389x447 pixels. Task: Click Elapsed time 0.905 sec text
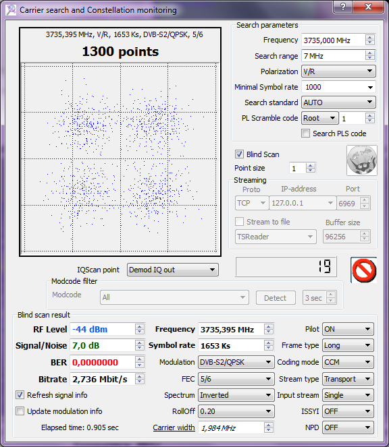(x=80, y=427)
